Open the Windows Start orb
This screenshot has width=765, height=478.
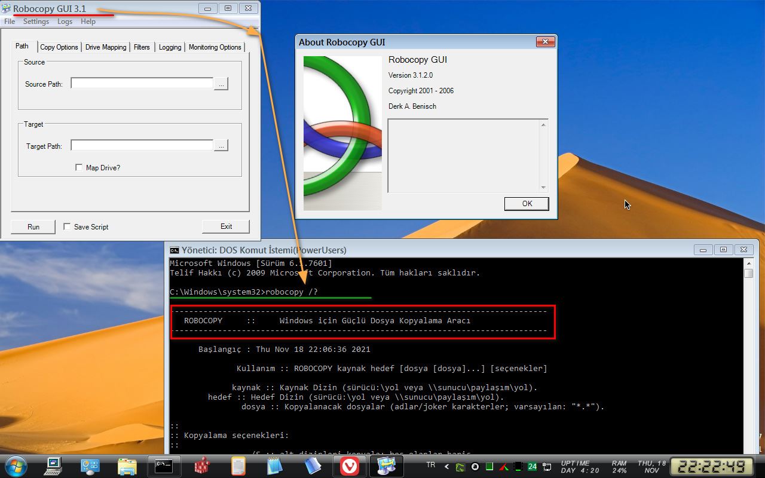tap(16, 466)
